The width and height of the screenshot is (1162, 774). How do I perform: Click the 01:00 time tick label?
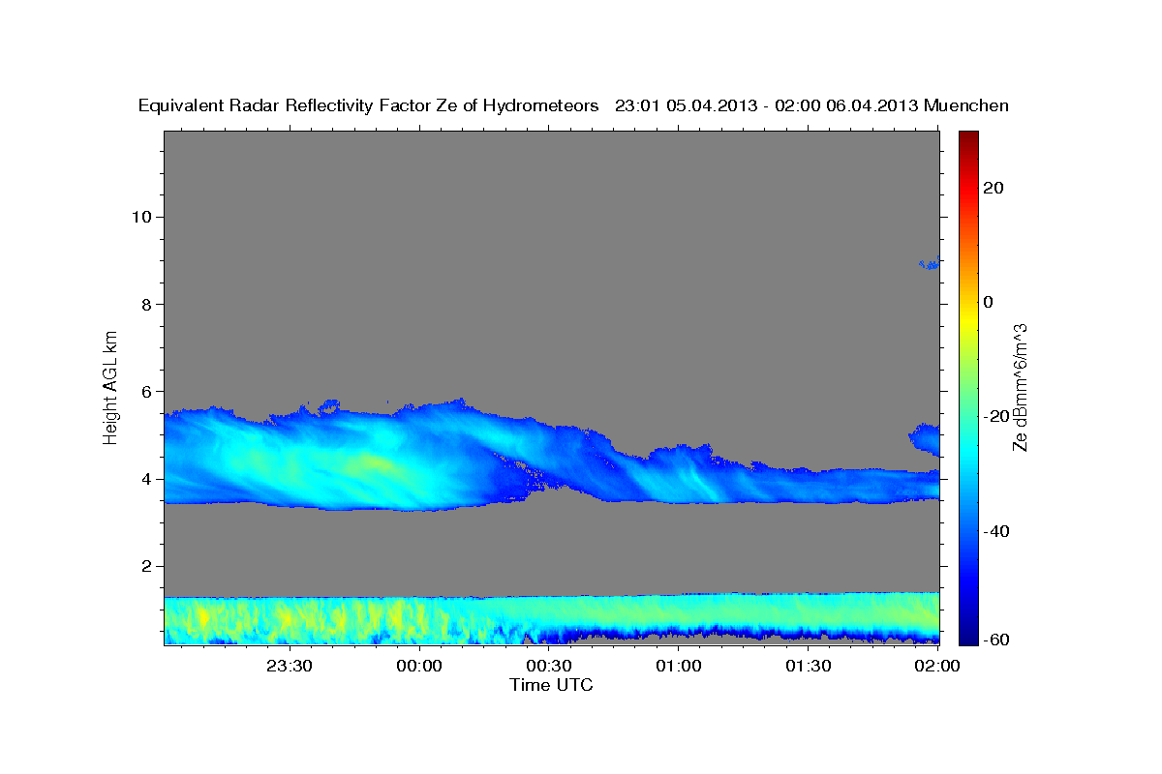click(x=679, y=666)
